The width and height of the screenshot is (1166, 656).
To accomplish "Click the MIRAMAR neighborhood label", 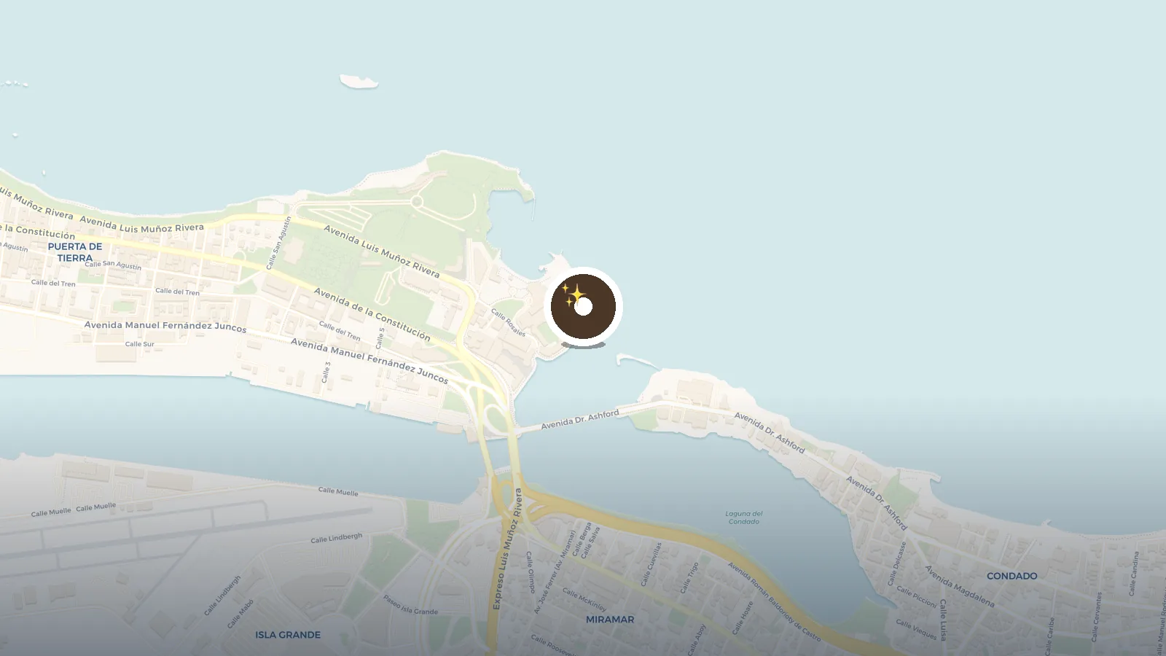I will click(610, 620).
